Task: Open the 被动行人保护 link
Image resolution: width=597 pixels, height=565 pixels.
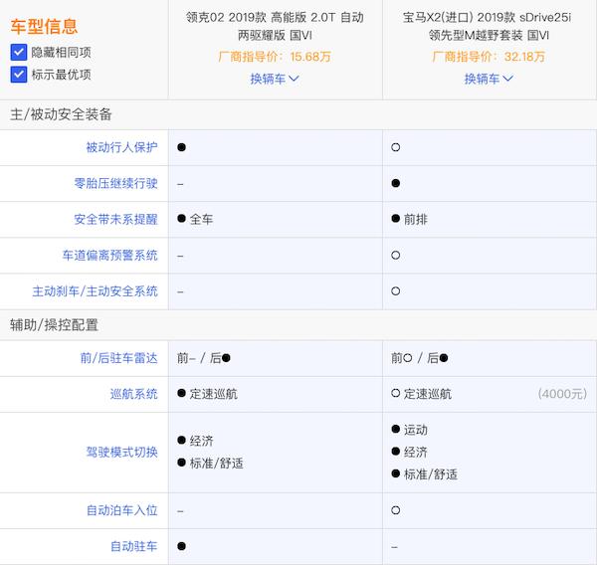Action: coord(121,147)
